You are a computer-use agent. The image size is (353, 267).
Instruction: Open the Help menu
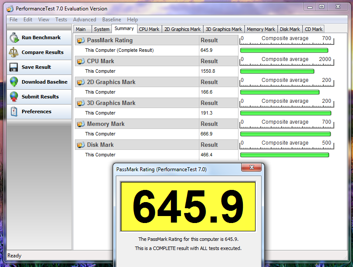[132, 20]
